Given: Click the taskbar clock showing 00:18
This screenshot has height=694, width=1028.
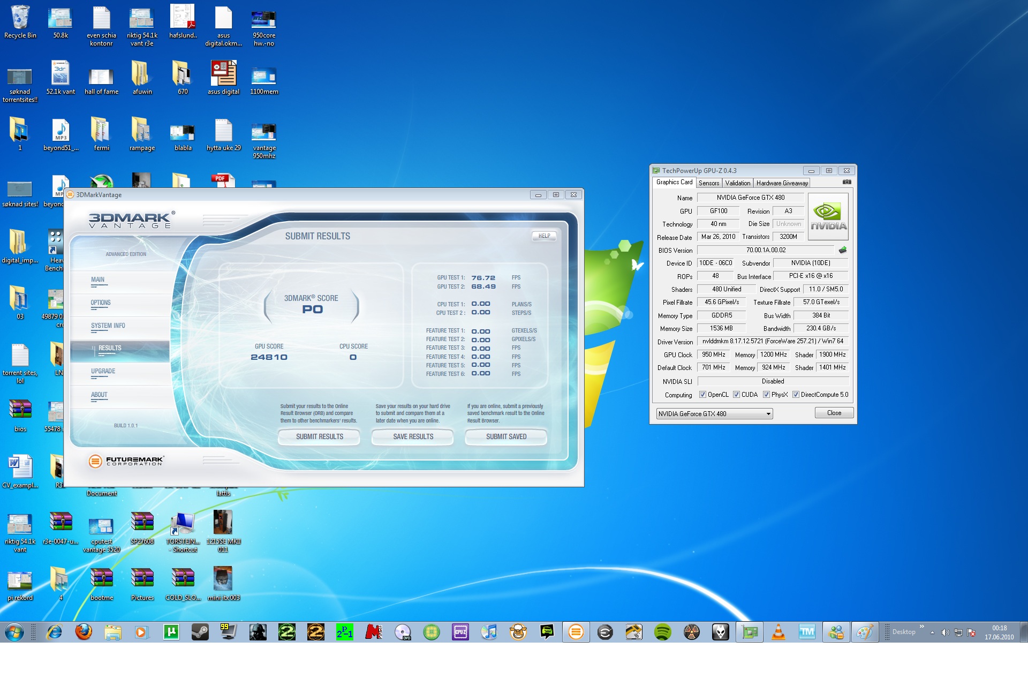Looking at the screenshot, I should [999, 632].
